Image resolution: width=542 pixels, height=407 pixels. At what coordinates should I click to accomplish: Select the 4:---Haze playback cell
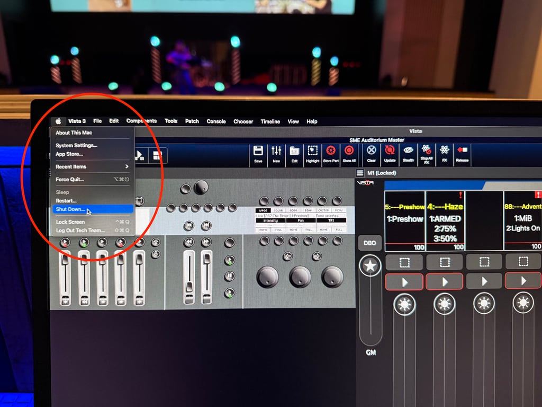point(445,221)
